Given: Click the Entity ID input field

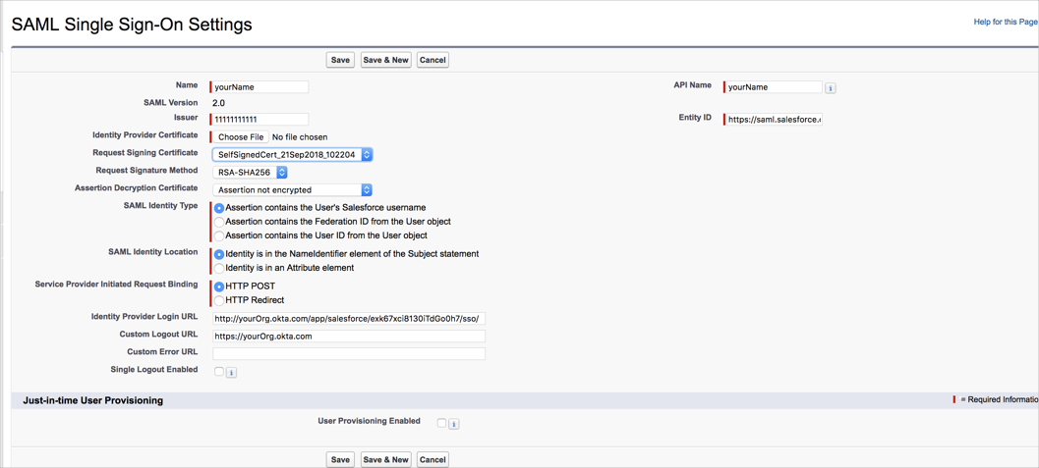Looking at the screenshot, I should coord(774,120).
